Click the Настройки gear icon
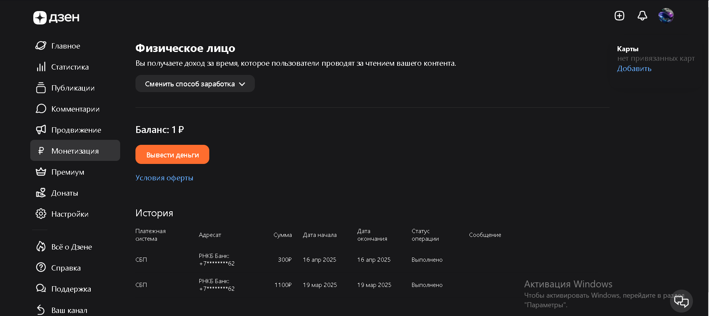This screenshot has height=316, width=709. point(41,214)
